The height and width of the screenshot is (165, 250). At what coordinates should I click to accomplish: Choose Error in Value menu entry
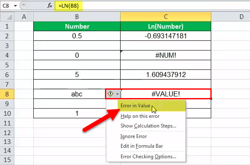[146, 106]
